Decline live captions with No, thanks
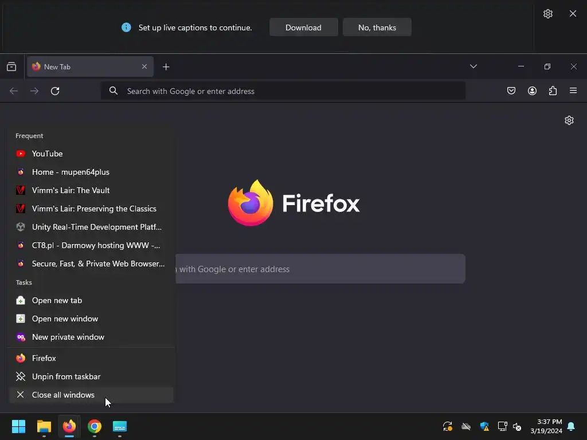587x440 pixels. tap(377, 27)
